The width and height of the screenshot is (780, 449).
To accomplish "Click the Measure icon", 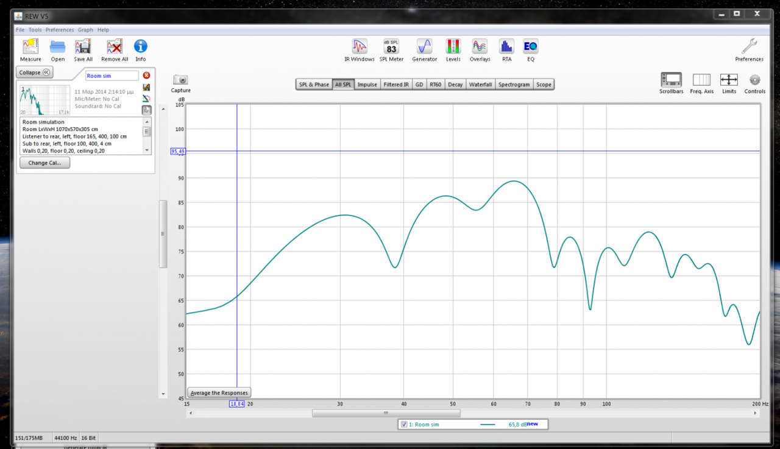I will point(30,47).
